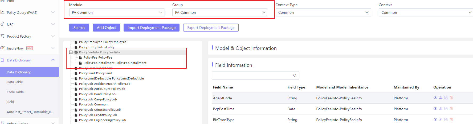Open the Data Table menu item
Image resolution: width=473 pixels, height=124 pixels.
tap(15, 82)
